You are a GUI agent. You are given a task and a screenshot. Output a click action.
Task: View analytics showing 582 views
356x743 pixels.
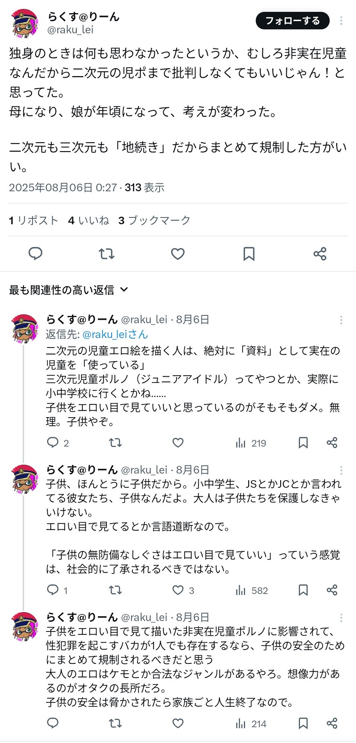(251, 590)
